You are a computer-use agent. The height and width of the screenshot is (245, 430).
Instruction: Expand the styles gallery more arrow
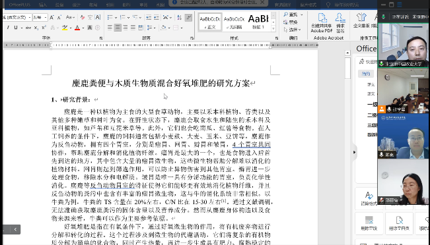pos(273,28)
